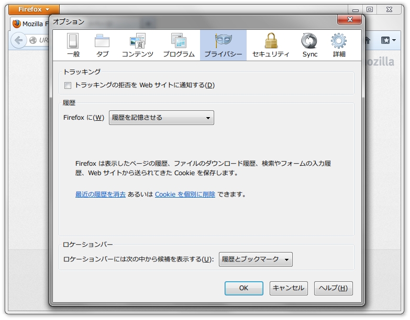Viewport: 410px width, 320px height.
Task: Select the プライバシー mask icon panel
Action: point(223,45)
